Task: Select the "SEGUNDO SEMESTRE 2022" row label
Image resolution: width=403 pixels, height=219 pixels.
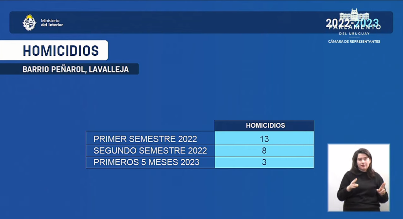Action: click(150, 151)
